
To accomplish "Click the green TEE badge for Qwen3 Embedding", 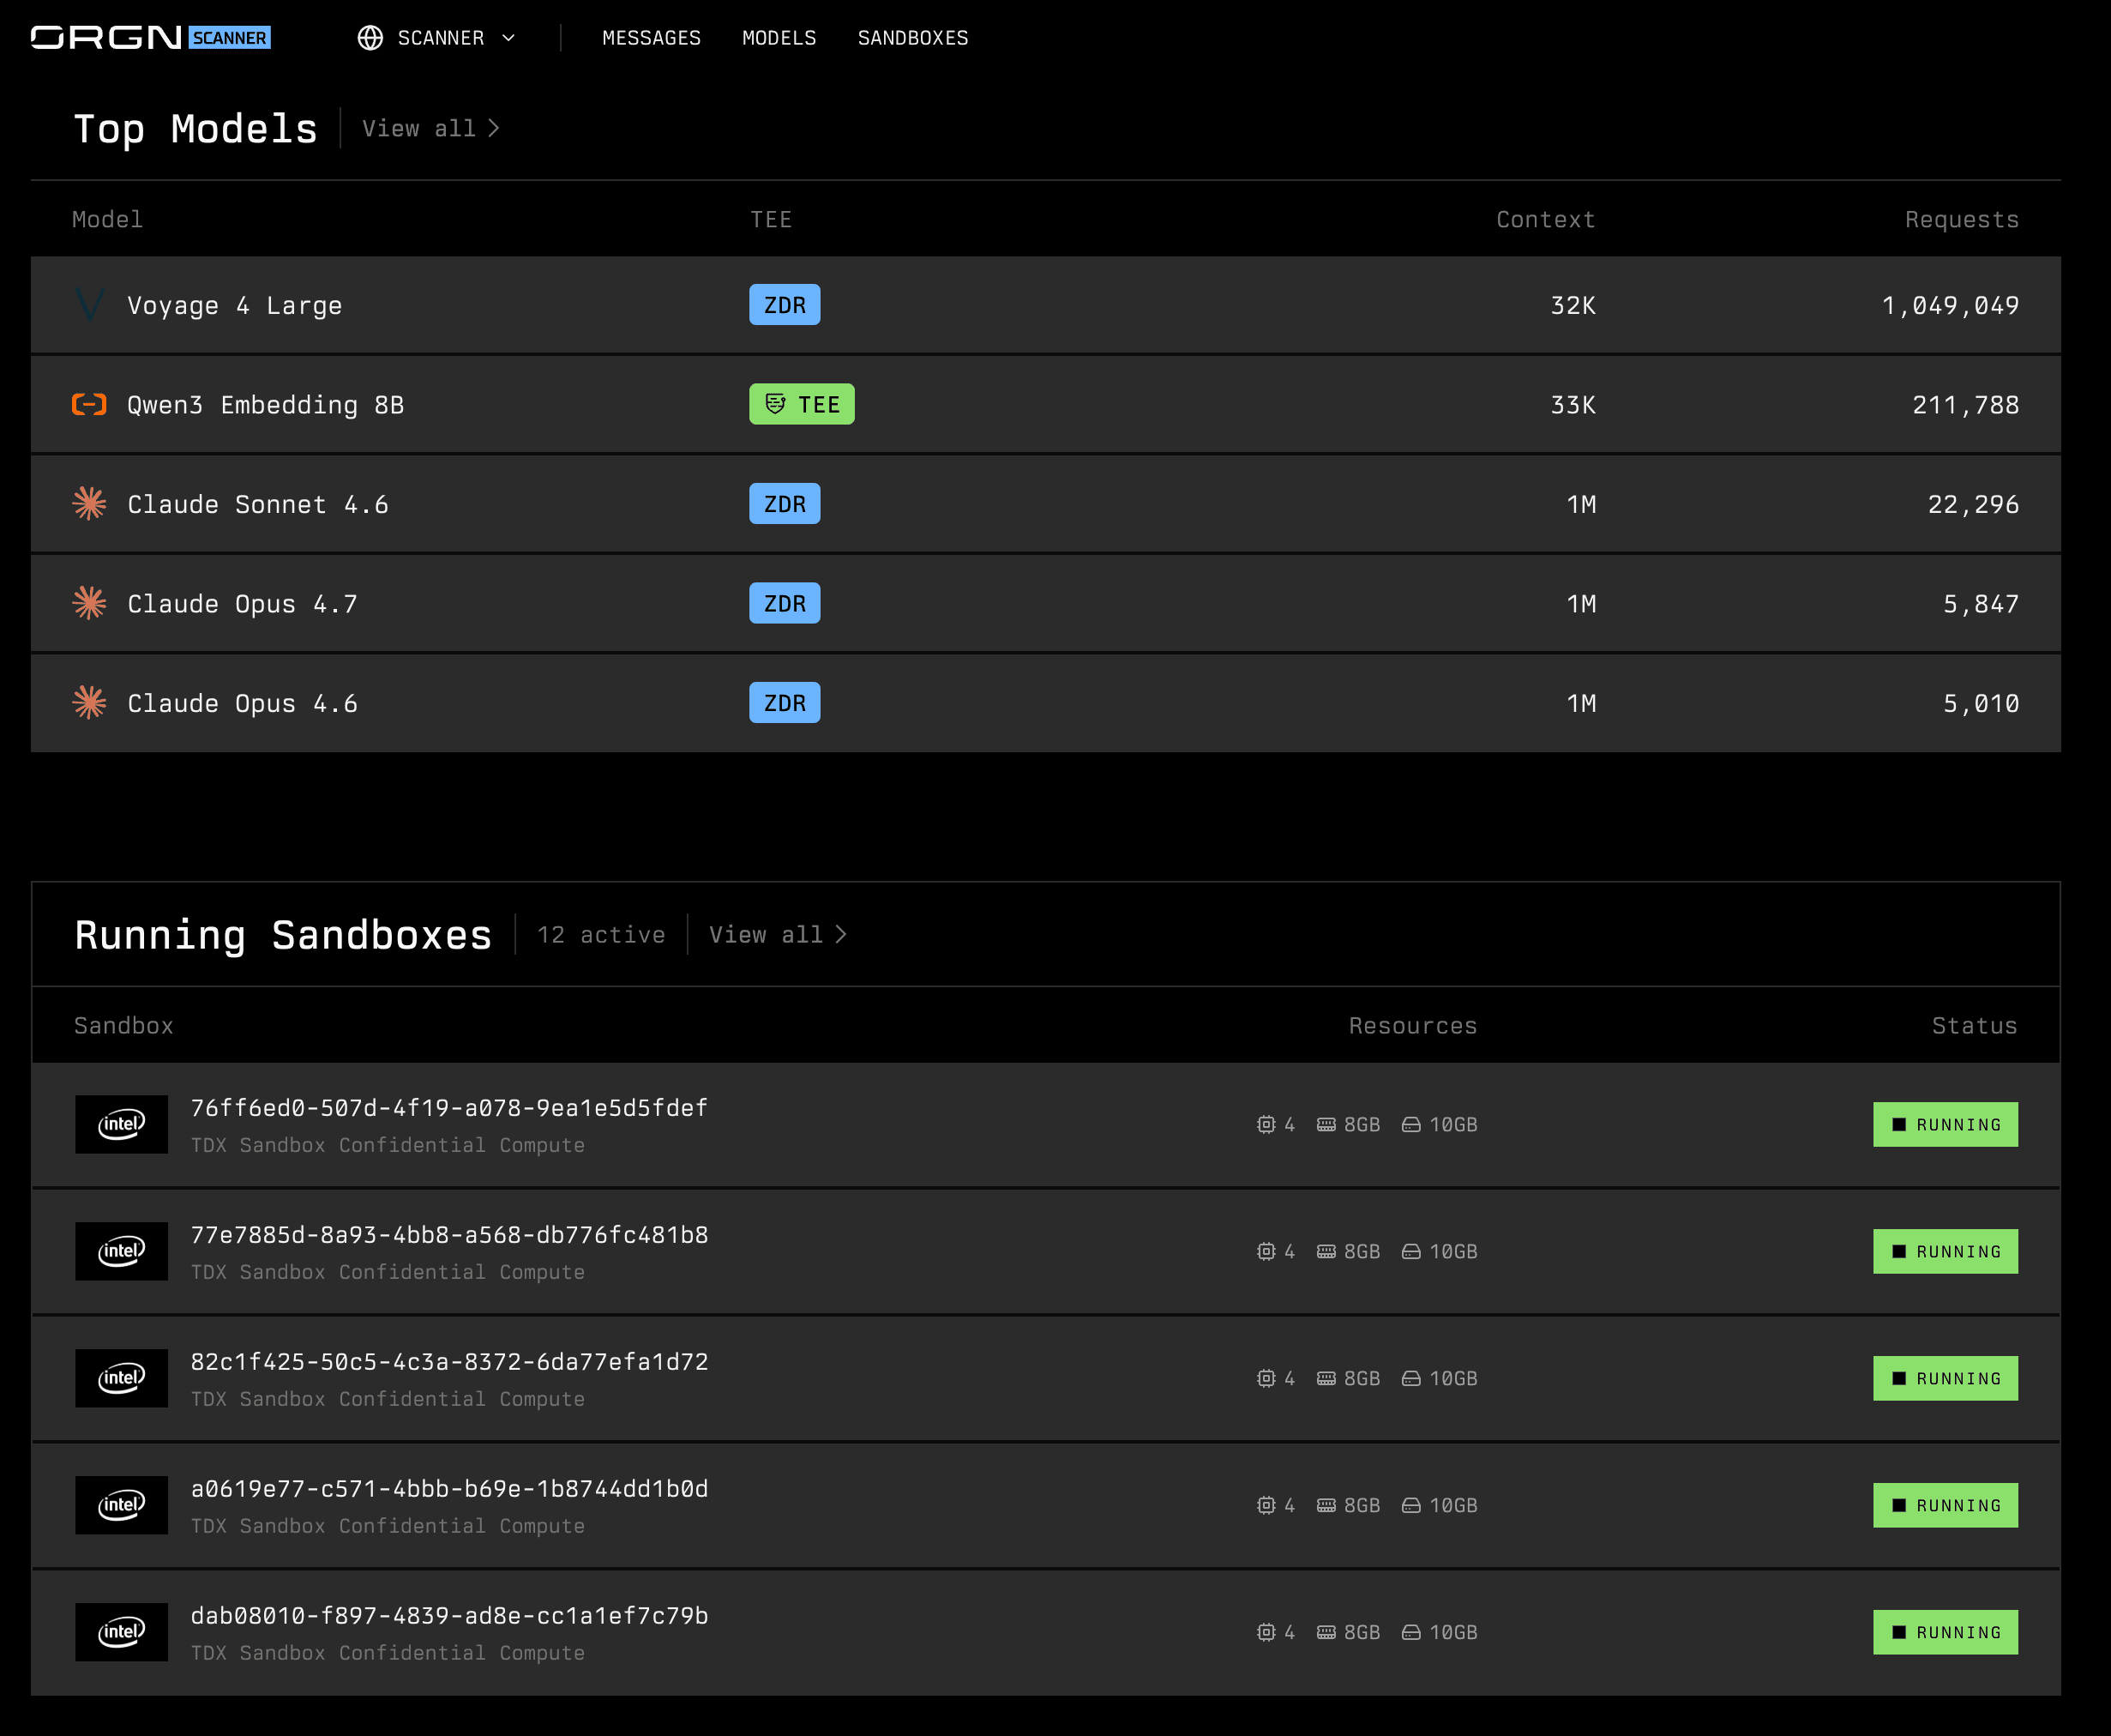I will click(802, 405).
